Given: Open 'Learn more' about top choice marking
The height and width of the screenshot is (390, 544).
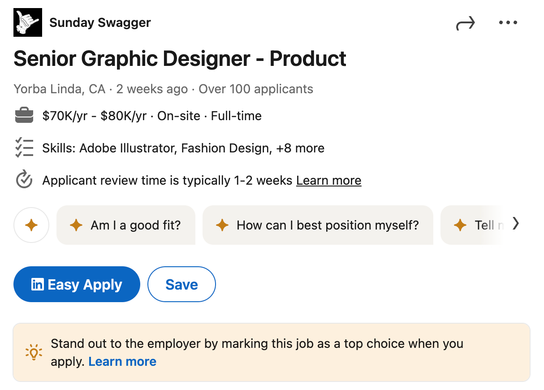Looking at the screenshot, I should coord(122,361).
